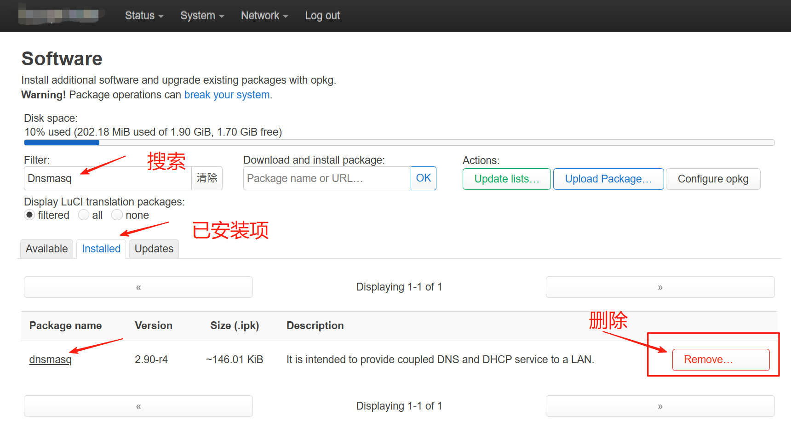Click the bottom previous page « button
The height and width of the screenshot is (433, 791).
(x=138, y=406)
